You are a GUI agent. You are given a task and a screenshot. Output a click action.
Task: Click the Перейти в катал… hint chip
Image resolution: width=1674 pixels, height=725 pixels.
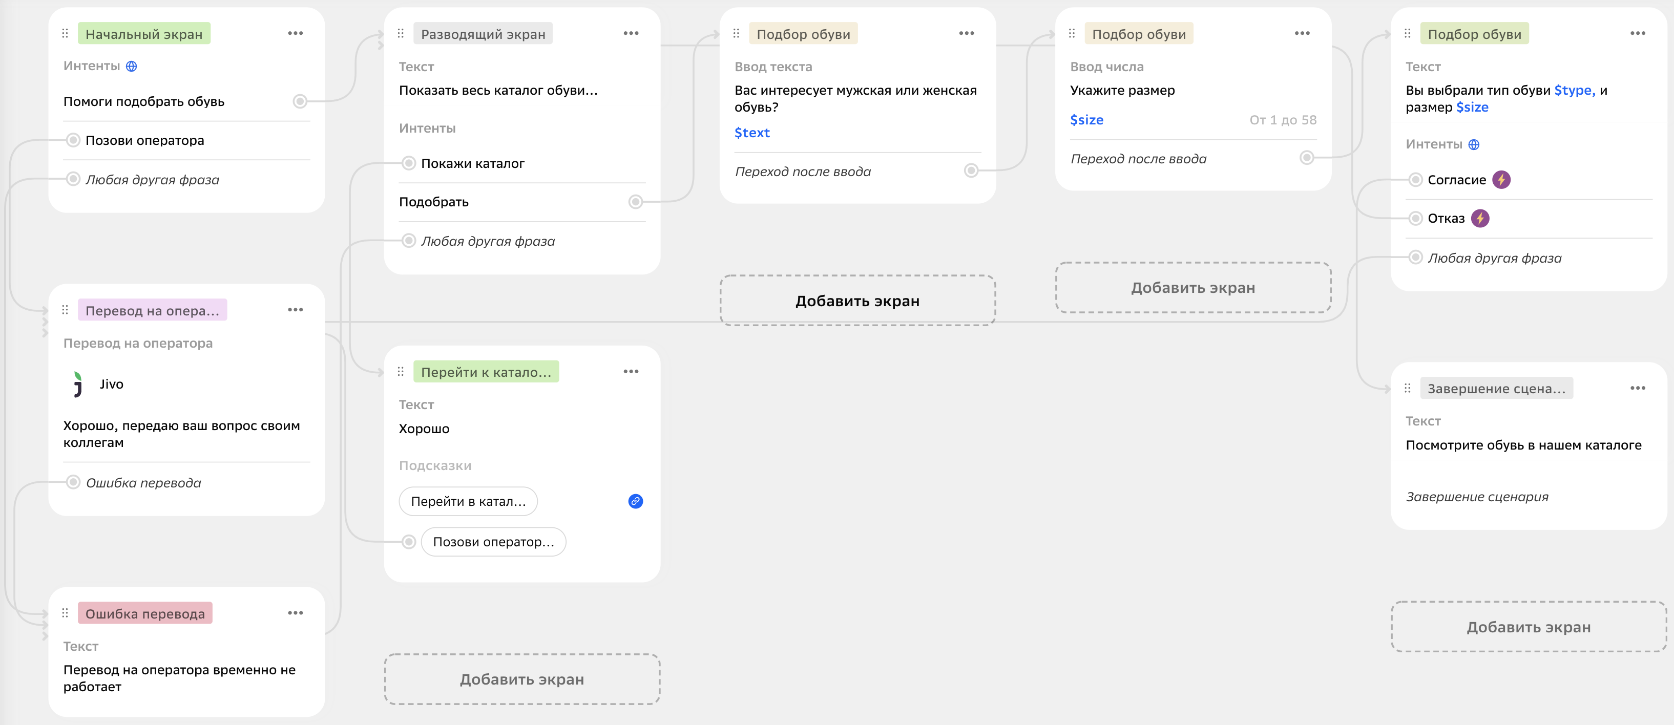[x=469, y=502]
